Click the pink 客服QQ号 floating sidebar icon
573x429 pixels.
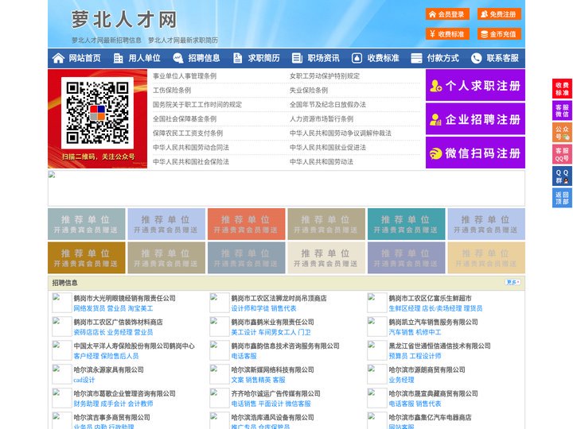pyautogui.click(x=562, y=154)
